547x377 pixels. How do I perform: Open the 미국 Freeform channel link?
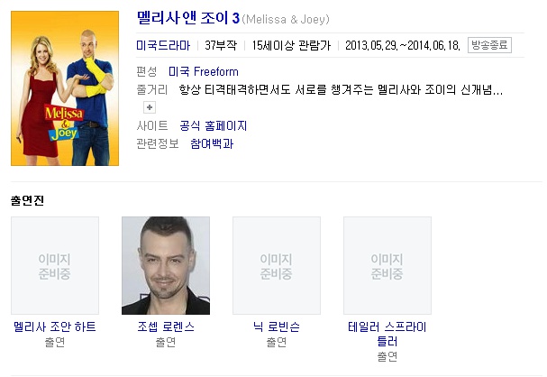pos(204,72)
